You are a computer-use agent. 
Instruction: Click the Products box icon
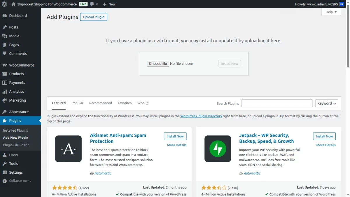pos(5,74)
